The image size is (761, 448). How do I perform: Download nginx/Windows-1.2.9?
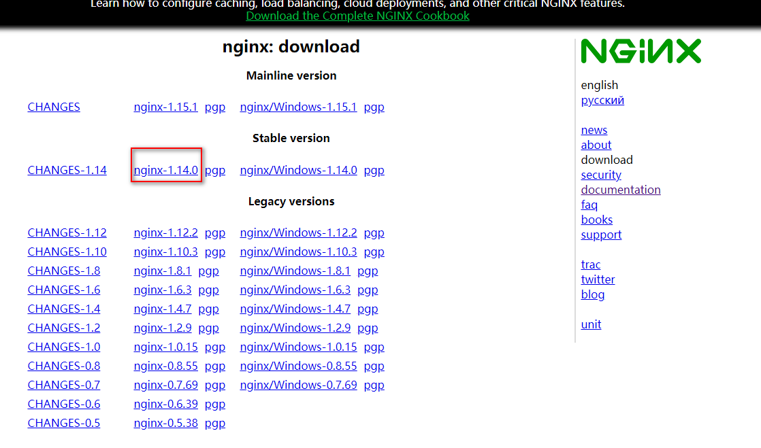coord(295,328)
